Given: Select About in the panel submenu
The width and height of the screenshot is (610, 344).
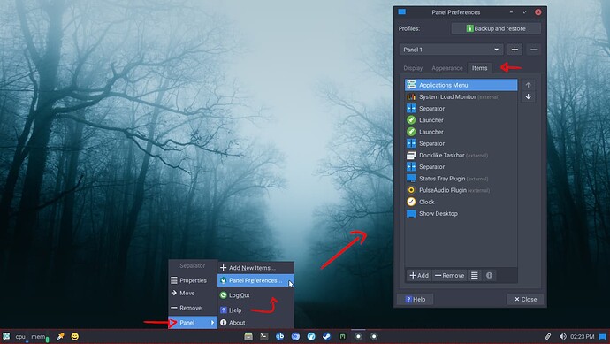Looking at the screenshot, I should [x=255, y=323].
